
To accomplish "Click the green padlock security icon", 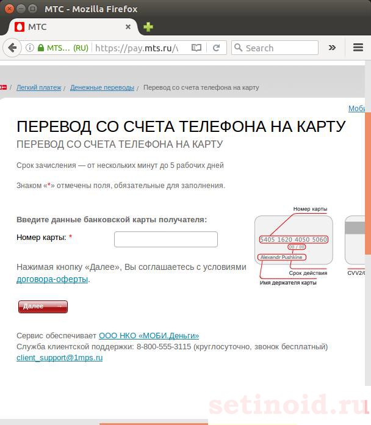I will [x=41, y=48].
